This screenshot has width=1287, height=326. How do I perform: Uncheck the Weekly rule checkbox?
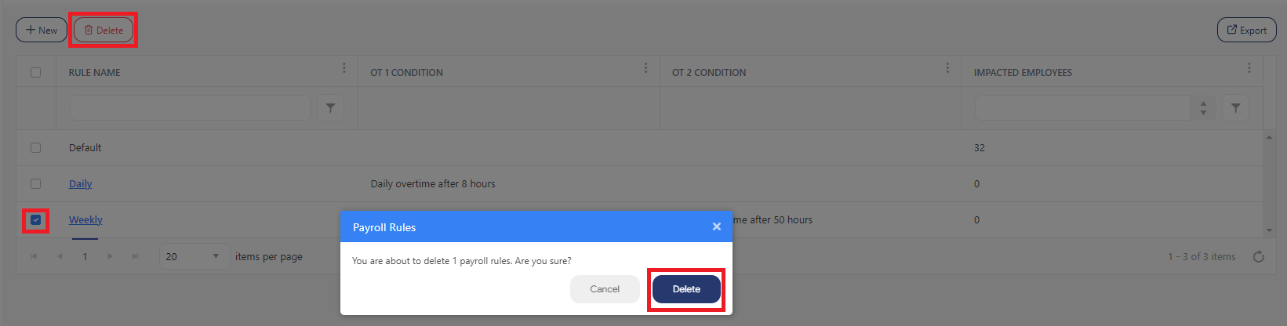35,220
